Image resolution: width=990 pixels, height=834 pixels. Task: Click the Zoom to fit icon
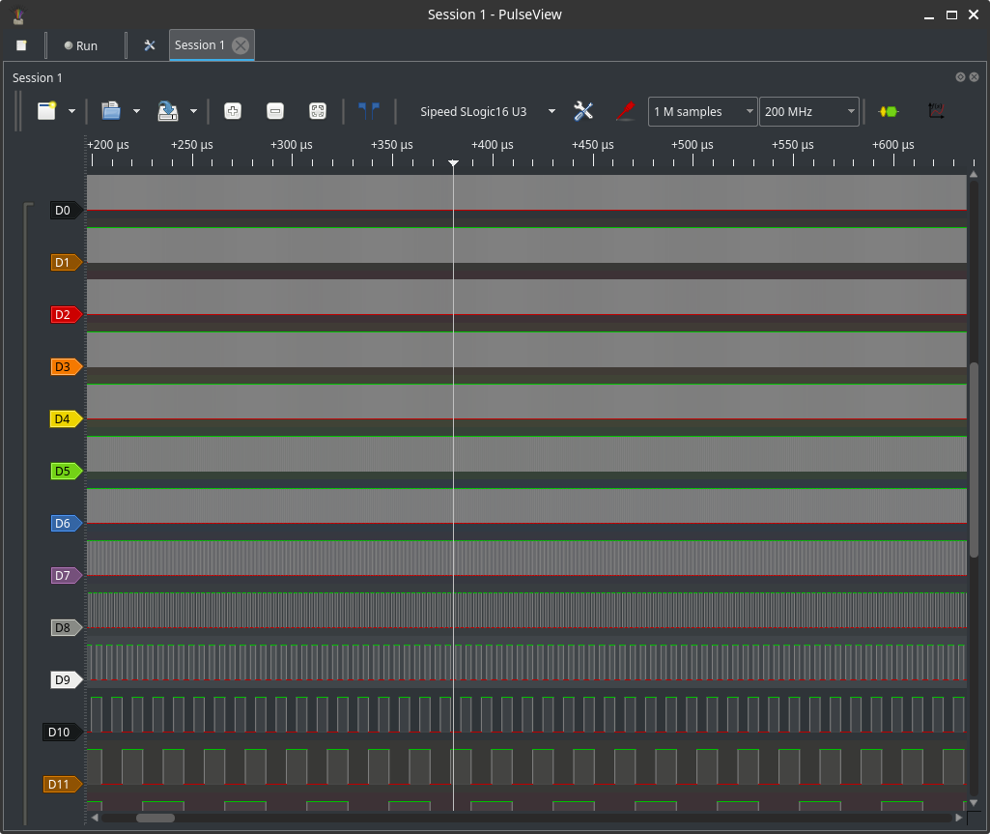click(317, 111)
